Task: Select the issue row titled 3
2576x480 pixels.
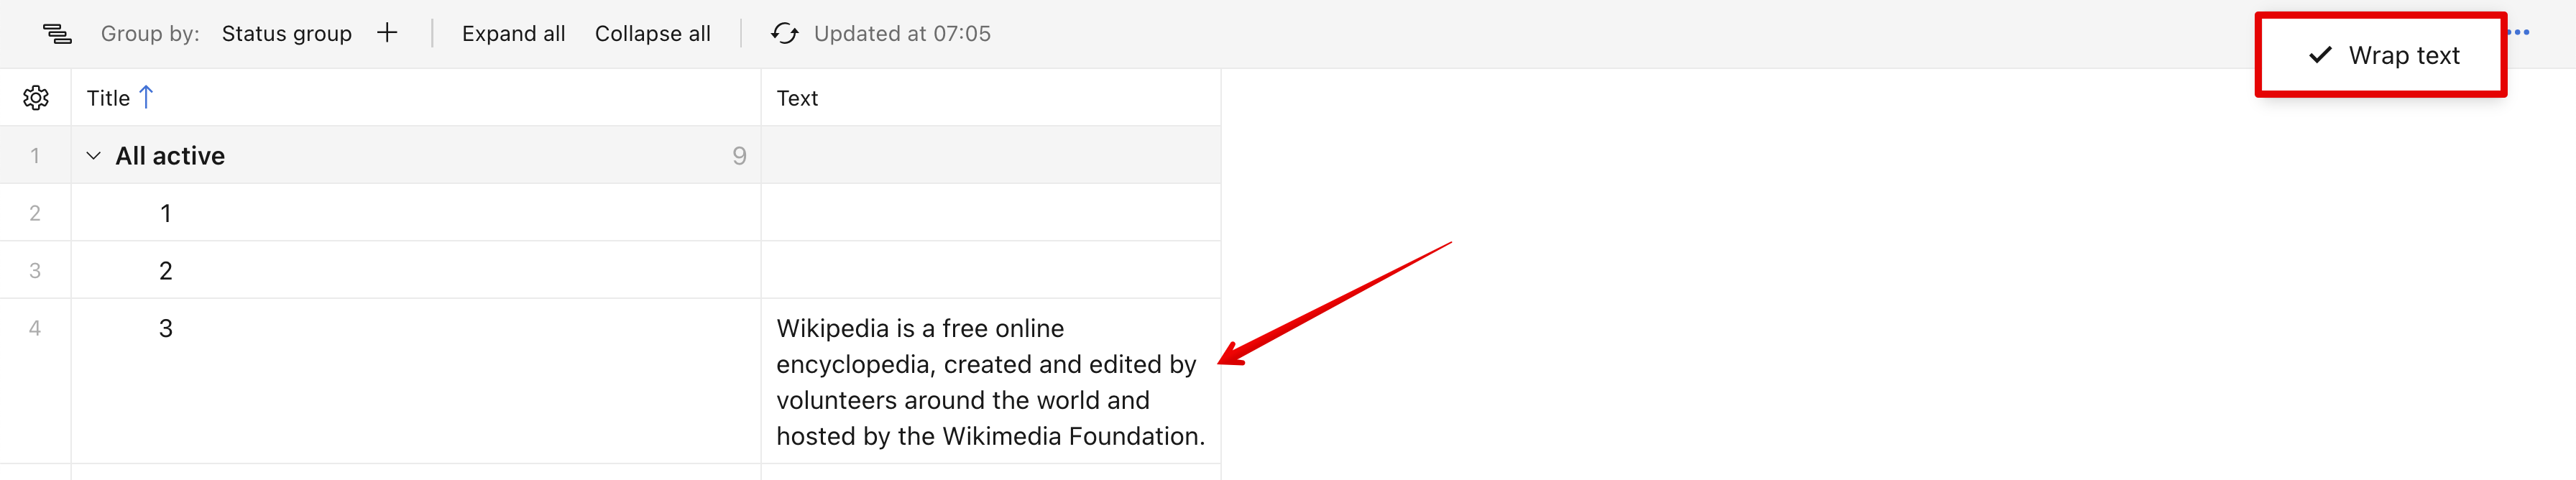Action: (166, 328)
